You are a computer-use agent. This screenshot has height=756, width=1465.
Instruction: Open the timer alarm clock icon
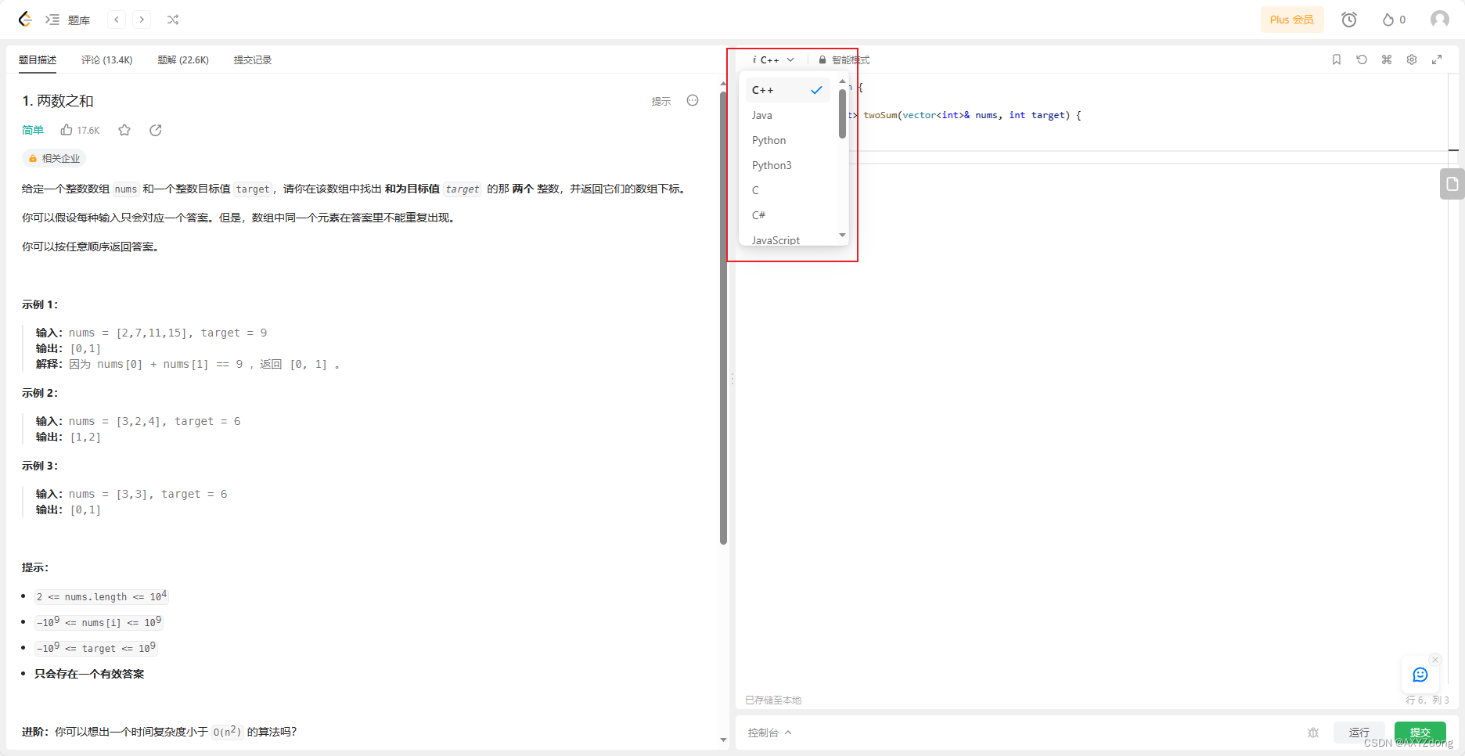1349,20
